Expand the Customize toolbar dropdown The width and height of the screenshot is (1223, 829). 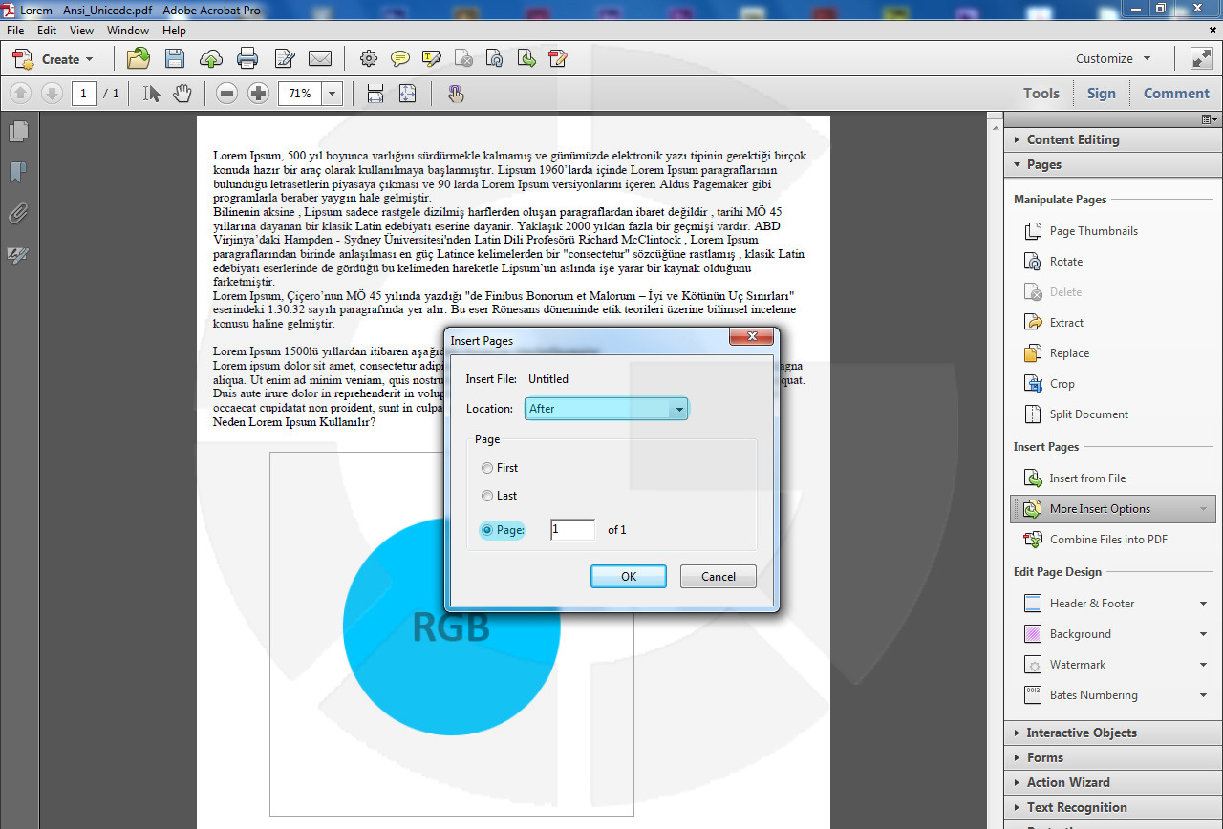pyautogui.click(x=1114, y=58)
